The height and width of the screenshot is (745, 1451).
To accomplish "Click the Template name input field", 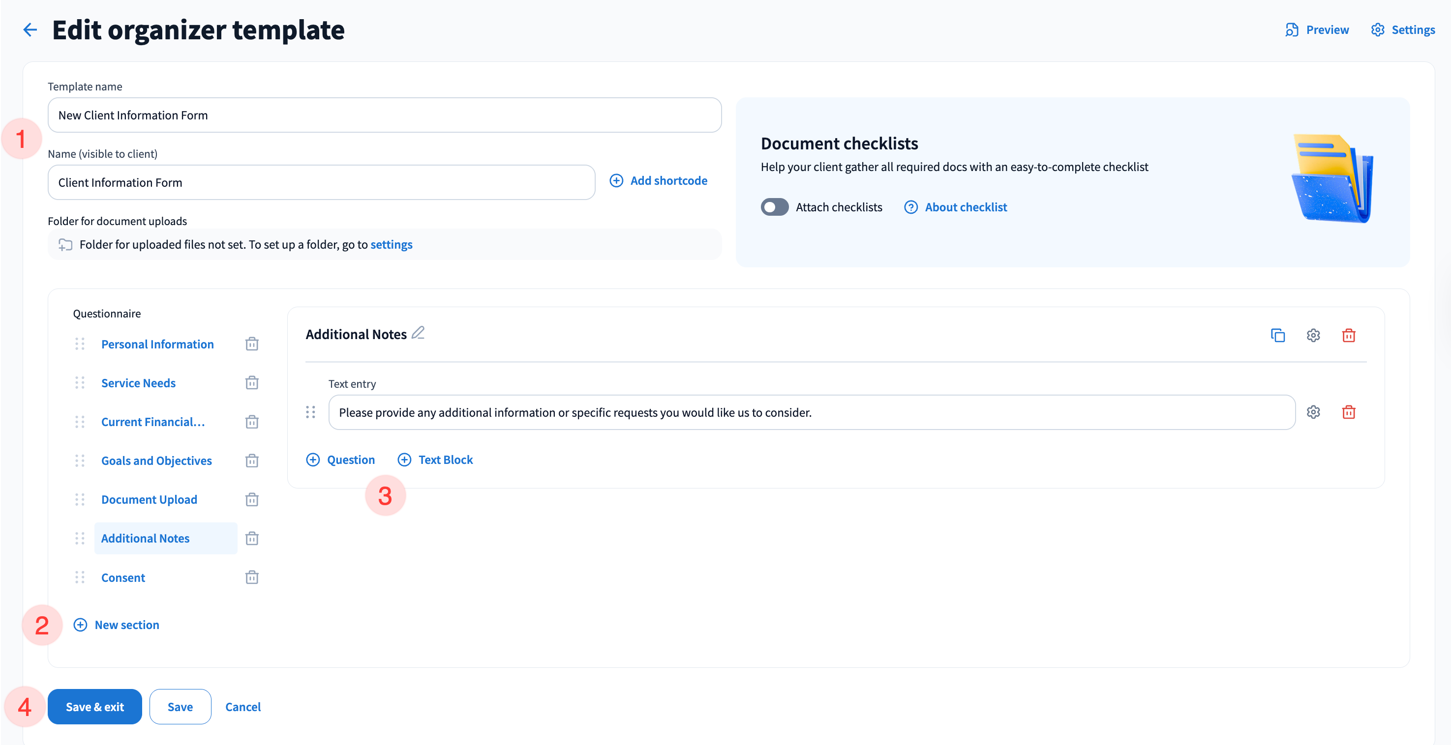I will (384, 115).
